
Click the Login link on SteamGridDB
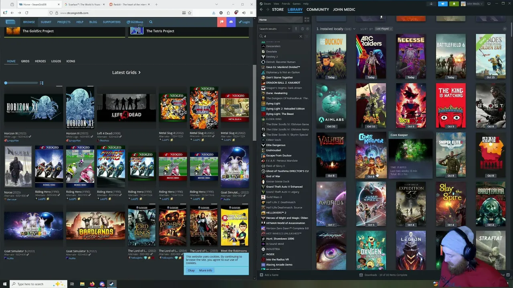245,22
